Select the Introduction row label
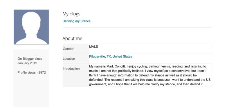 pos(71,69)
